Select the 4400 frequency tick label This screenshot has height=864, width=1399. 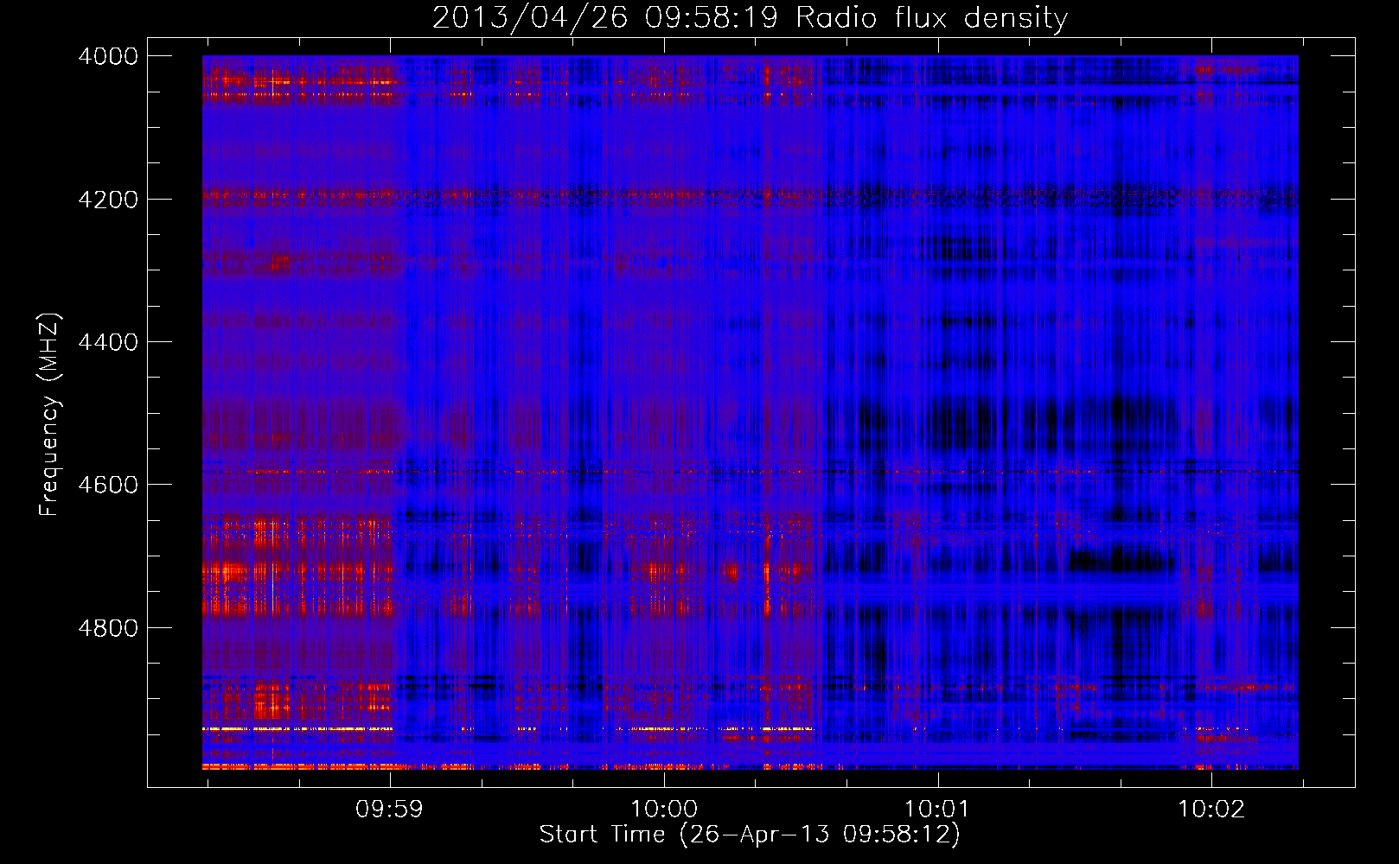(108, 342)
